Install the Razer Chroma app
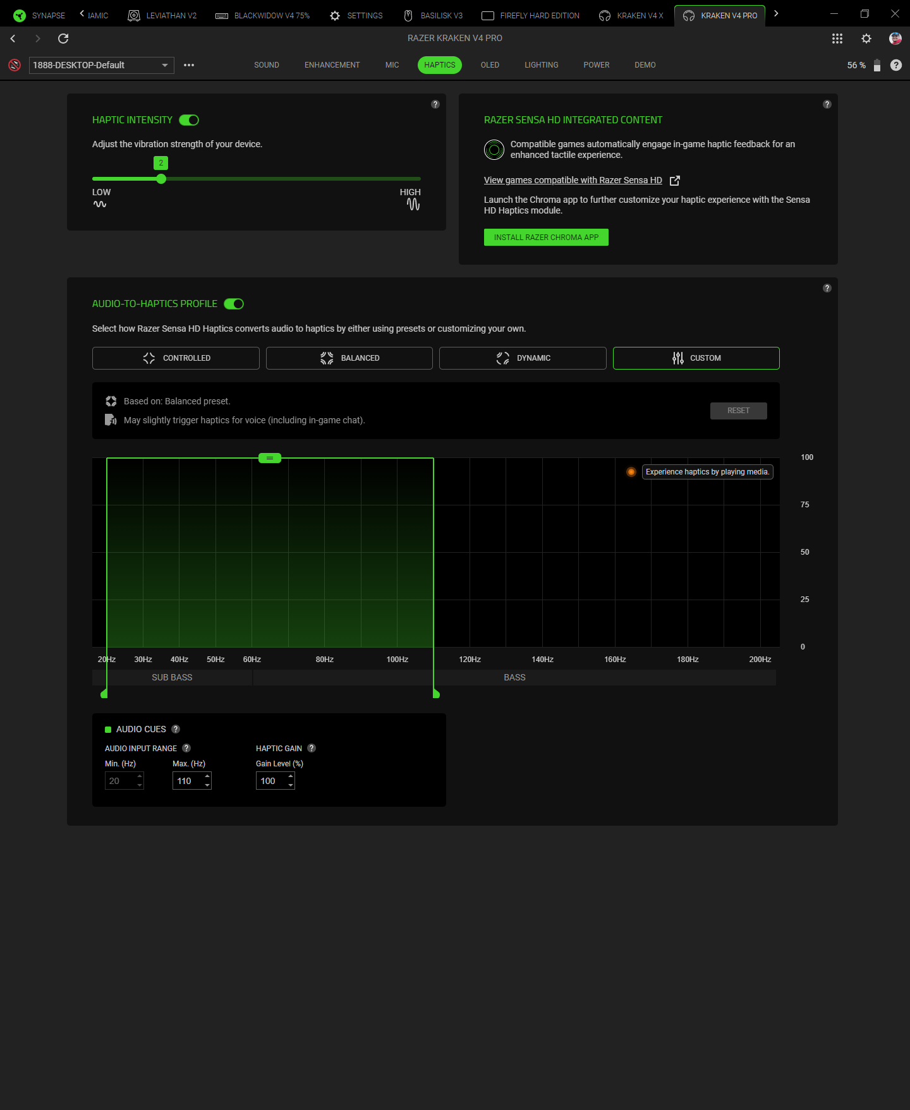Screen dimensions: 910x1110 coord(546,238)
